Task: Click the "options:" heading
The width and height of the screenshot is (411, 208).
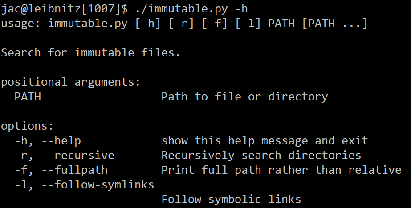Action: (27, 126)
